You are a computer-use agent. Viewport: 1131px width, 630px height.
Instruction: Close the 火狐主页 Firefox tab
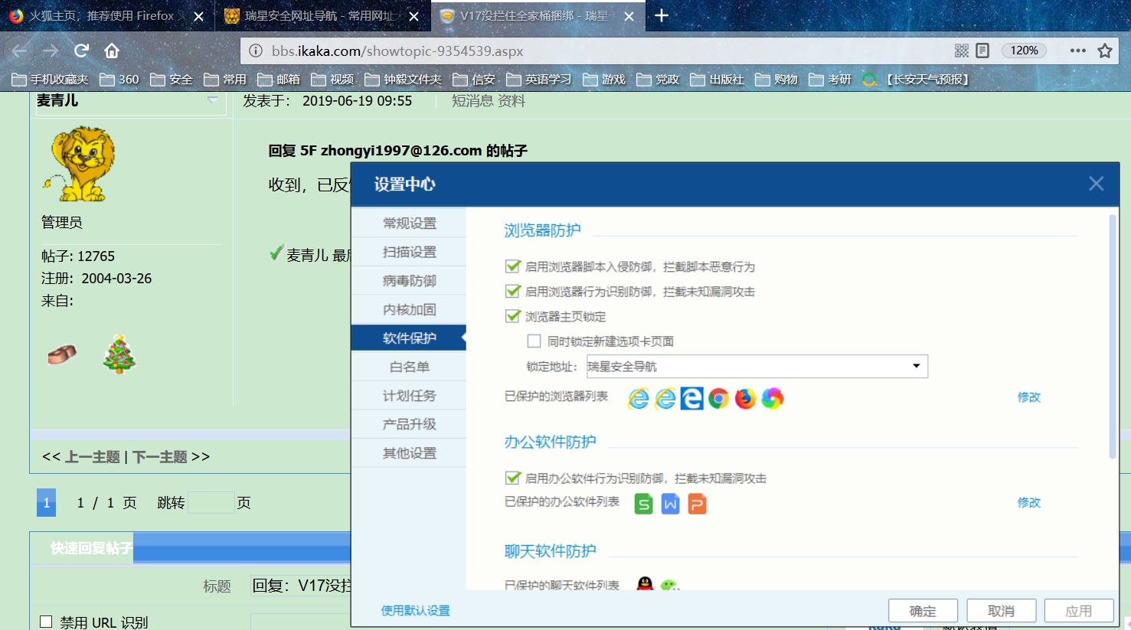[198, 16]
